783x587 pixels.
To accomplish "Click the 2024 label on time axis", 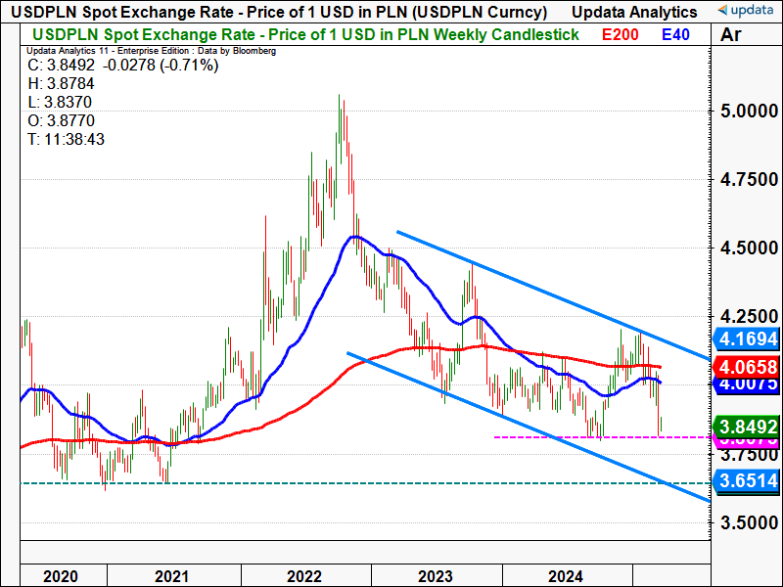I will pyautogui.click(x=568, y=575).
